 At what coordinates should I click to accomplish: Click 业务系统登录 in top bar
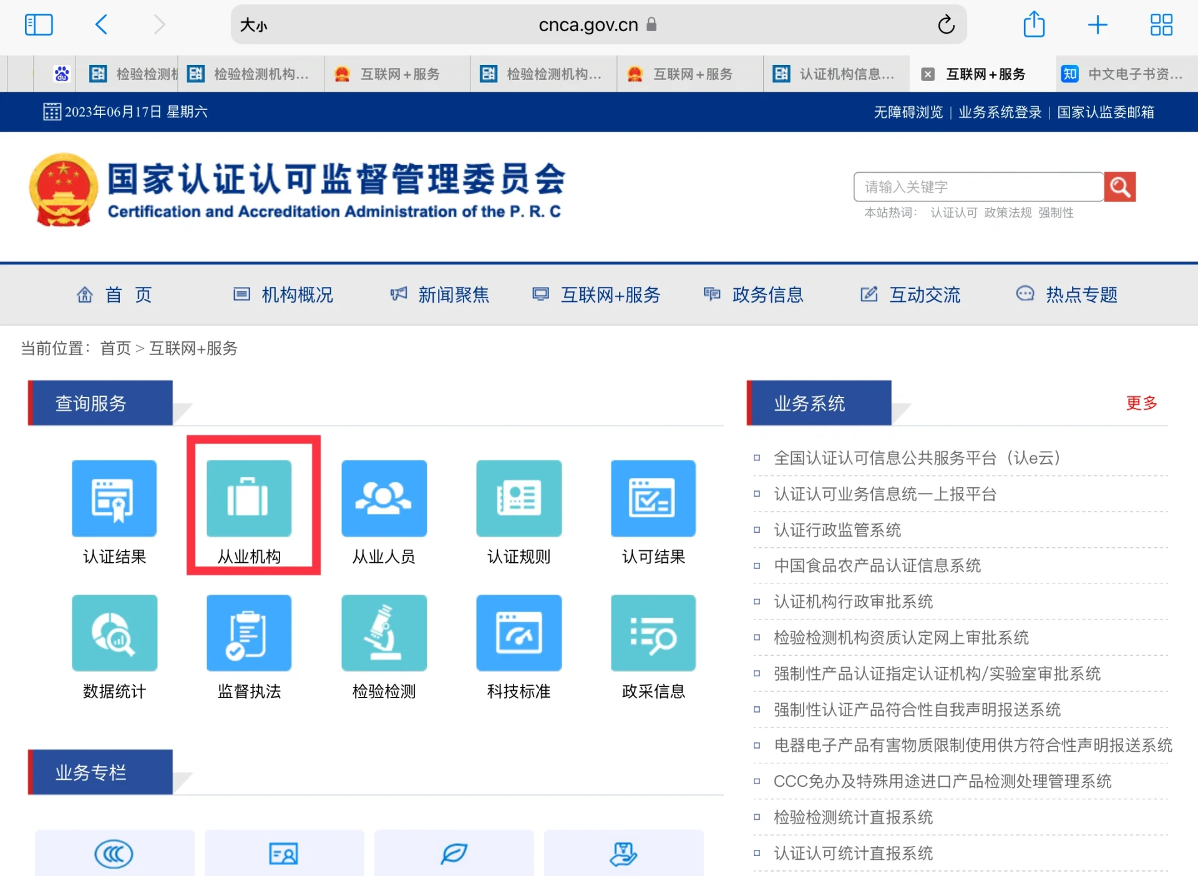click(x=1000, y=112)
